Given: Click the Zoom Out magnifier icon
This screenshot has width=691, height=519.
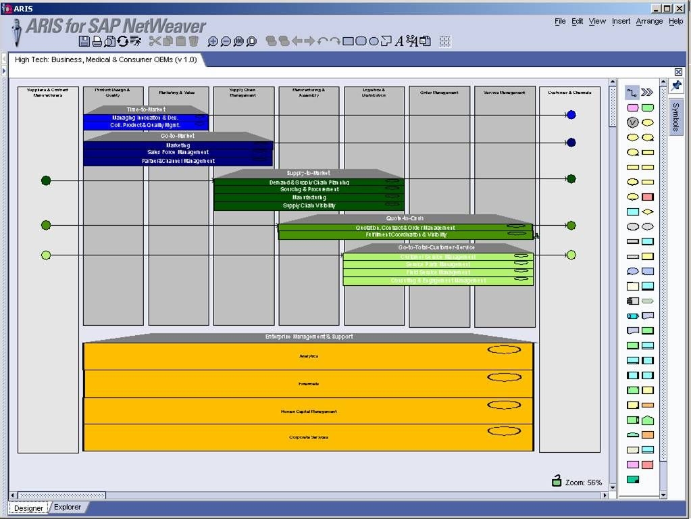Looking at the screenshot, I should [x=226, y=41].
